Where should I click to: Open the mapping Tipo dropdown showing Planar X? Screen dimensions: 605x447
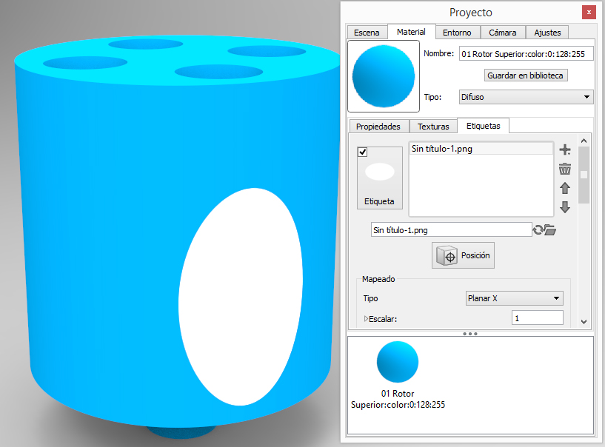(x=515, y=298)
